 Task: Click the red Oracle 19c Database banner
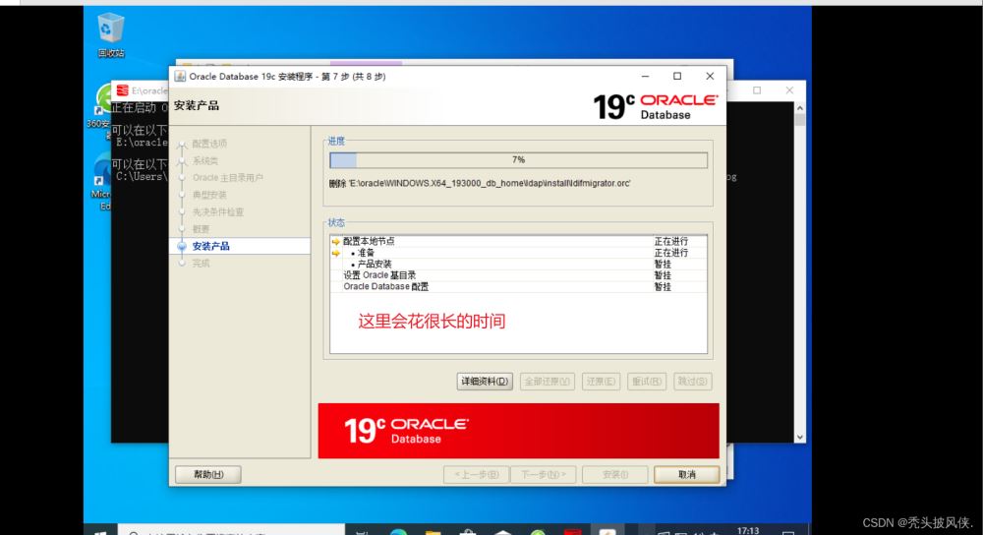(x=518, y=431)
